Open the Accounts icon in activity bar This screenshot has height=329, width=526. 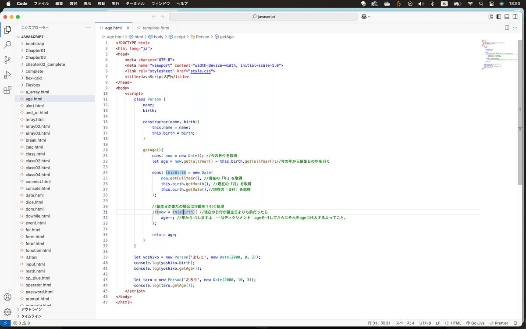tap(7, 297)
